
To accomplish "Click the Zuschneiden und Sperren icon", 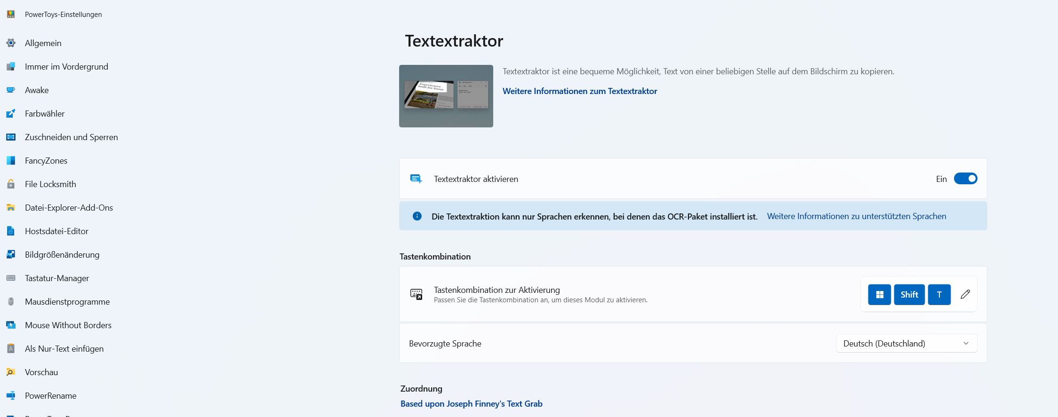I will pyautogui.click(x=11, y=137).
